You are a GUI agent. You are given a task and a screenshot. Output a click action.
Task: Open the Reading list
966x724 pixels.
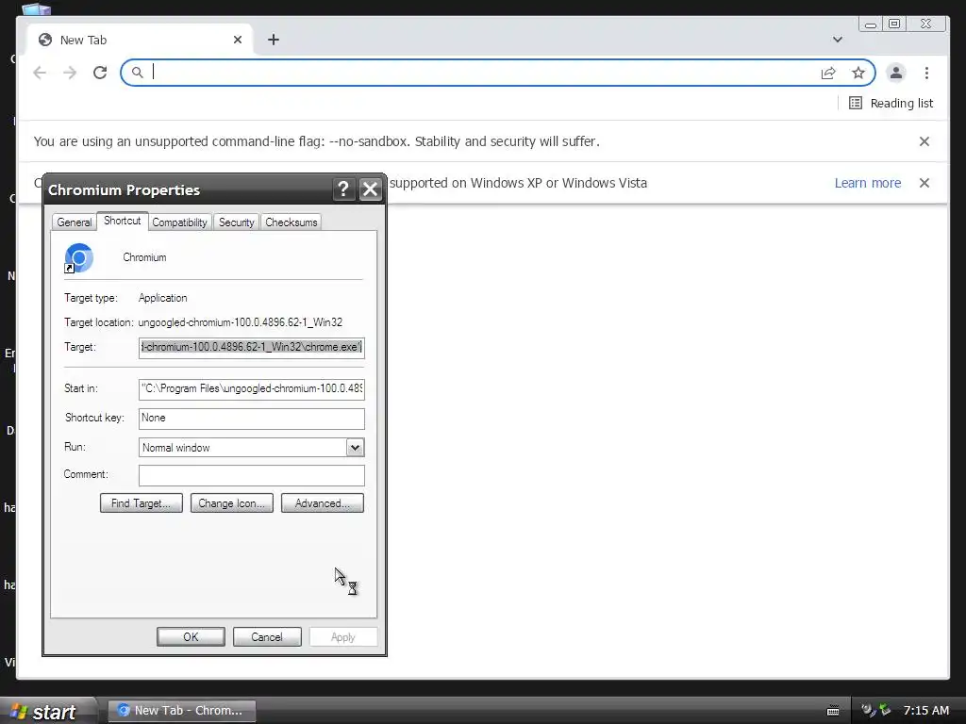891,103
